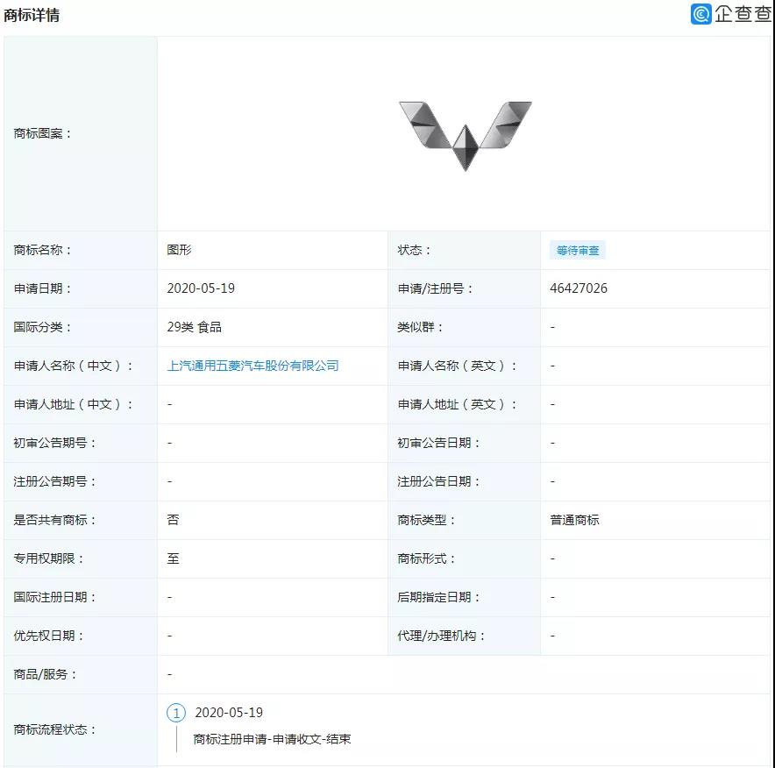Viewport: 775px width, 768px height.
Task: Click the 商品/服务 label
Action: 45,674
